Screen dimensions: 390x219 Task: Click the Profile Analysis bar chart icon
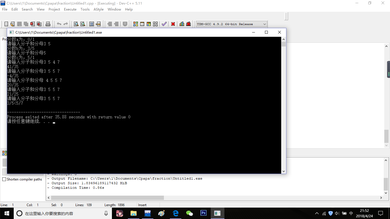tap(182, 24)
